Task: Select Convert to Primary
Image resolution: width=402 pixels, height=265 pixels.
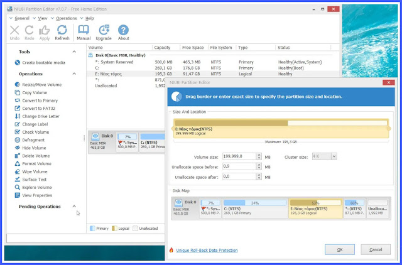Action: point(36,100)
